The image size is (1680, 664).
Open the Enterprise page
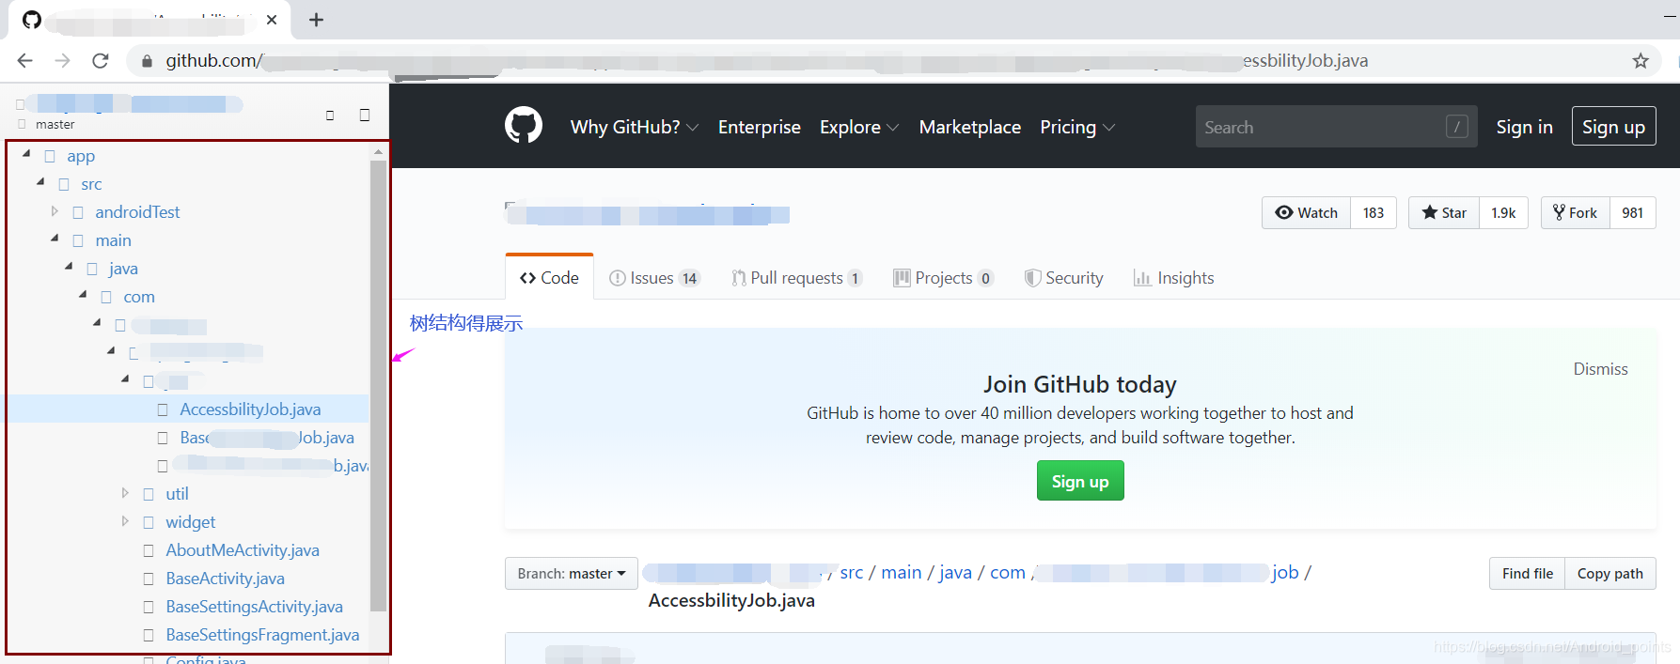click(x=760, y=127)
